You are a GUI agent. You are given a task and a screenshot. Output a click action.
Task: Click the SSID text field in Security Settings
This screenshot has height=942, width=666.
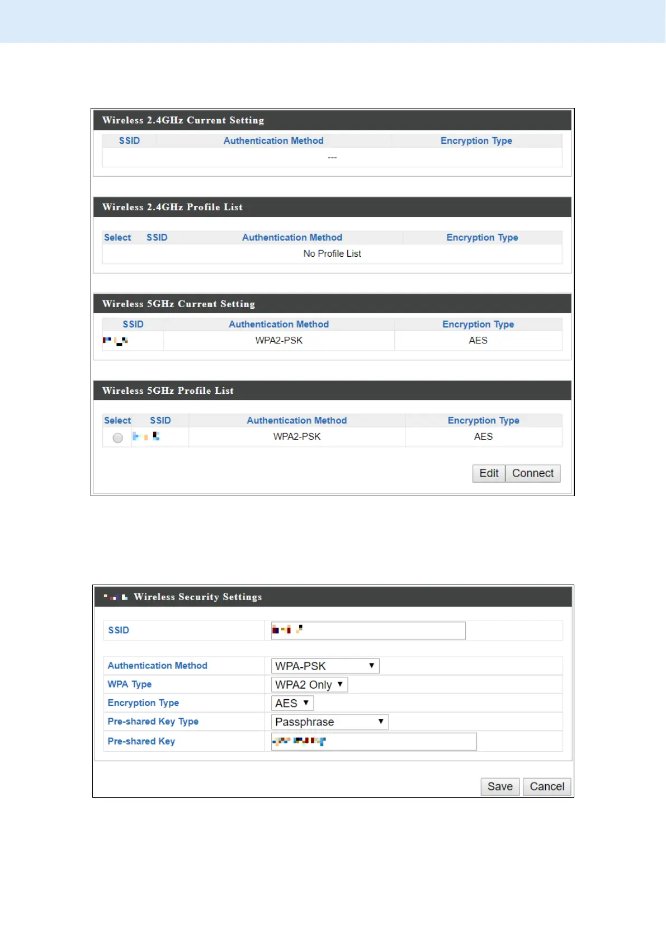pos(368,630)
